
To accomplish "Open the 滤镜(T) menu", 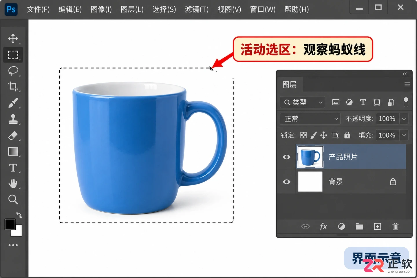I will click(197, 10).
